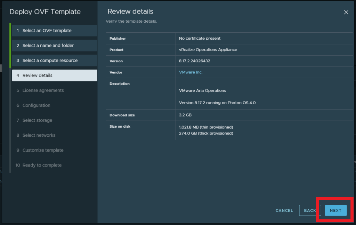Jump to Select a compute resource step
The height and width of the screenshot is (225, 356).
click(x=54, y=61)
